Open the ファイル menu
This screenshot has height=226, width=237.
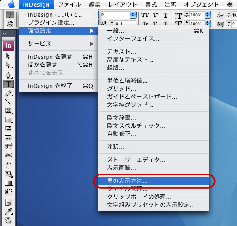click(x=69, y=5)
